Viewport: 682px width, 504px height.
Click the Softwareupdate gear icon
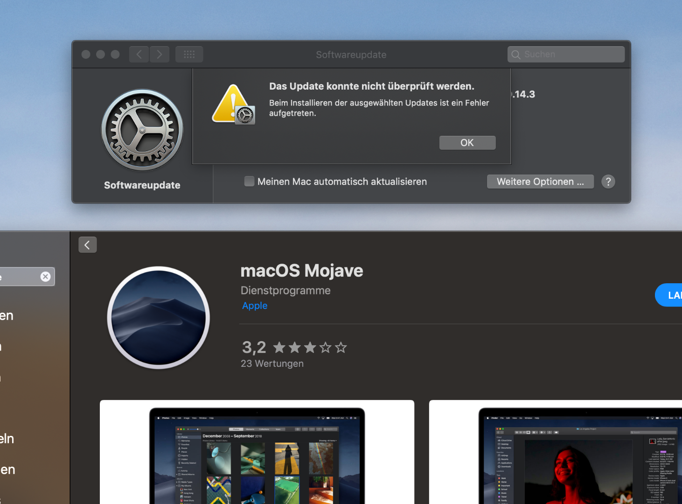pos(142,130)
